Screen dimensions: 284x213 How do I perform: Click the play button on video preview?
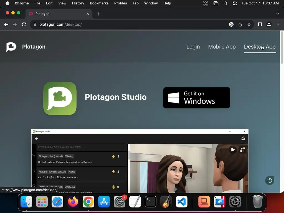233,150
